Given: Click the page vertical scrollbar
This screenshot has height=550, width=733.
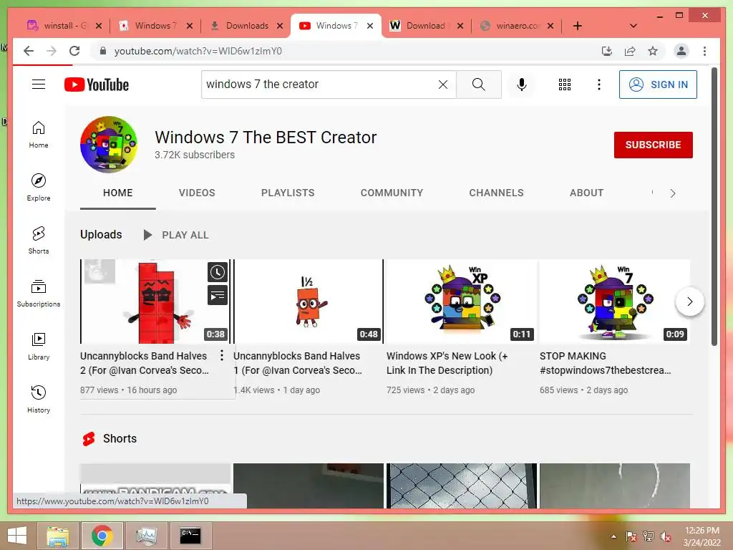Looking at the screenshot, I should [714, 207].
